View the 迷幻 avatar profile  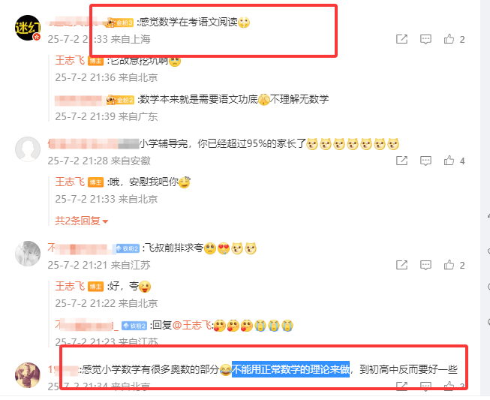click(x=28, y=28)
